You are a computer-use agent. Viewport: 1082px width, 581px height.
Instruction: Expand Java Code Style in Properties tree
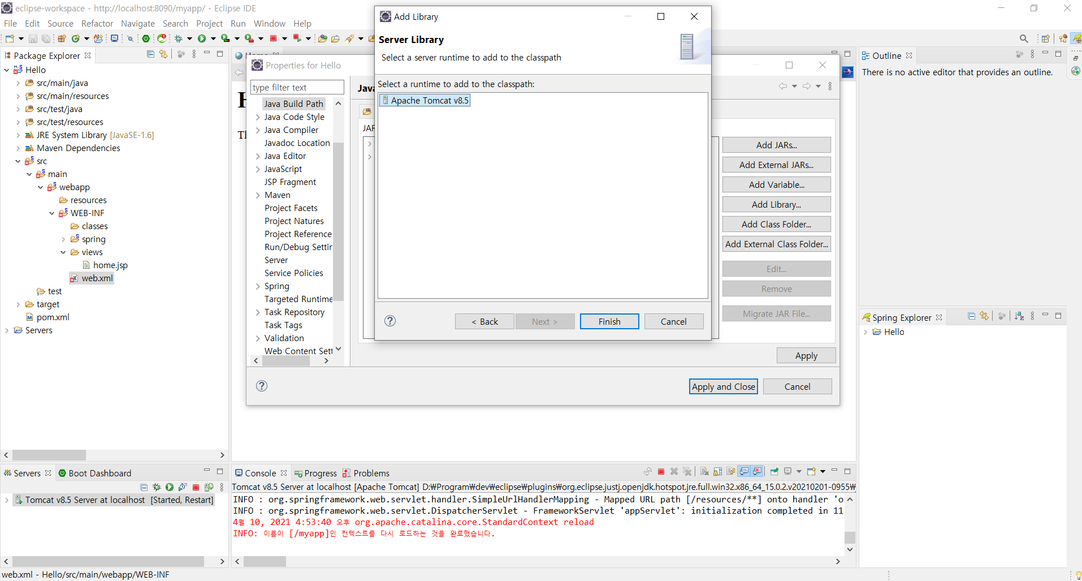pos(258,117)
